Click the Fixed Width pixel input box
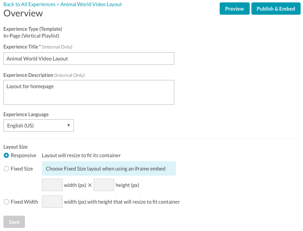The width and height of the screenshot is (303, 231). (x=52, y=202)
